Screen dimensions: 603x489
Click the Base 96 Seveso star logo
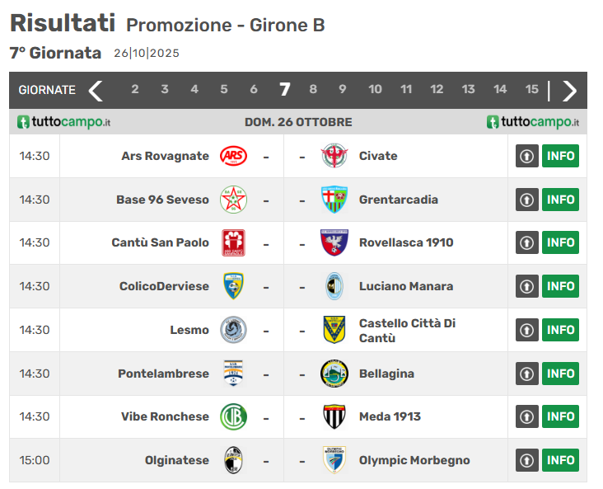pyautogui.click(x=233, y=200)
